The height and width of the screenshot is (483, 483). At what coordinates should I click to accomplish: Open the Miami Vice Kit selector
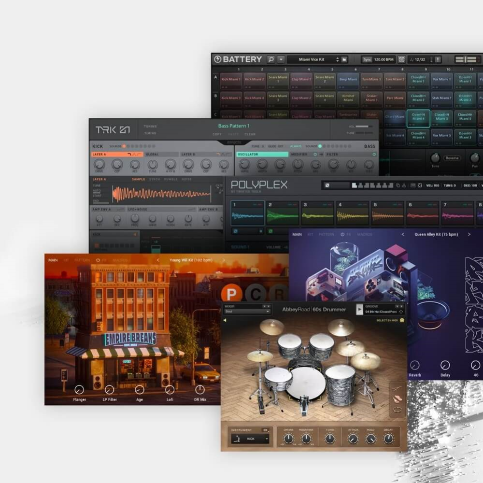(x=313, y=59)
